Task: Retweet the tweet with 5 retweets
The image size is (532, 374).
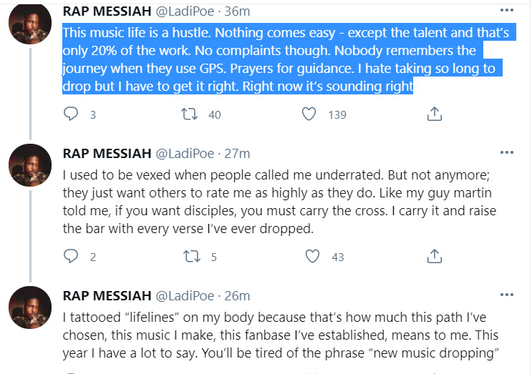Action: (x=191, y=255)
